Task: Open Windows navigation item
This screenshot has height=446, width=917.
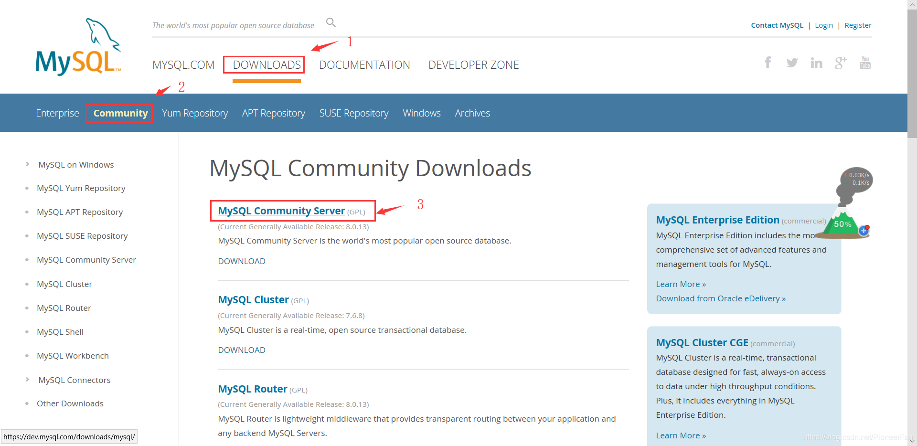Action: [x=422, y=113]
